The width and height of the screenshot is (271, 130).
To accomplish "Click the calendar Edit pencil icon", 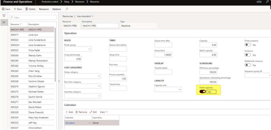I will click(x=91, y=112).
